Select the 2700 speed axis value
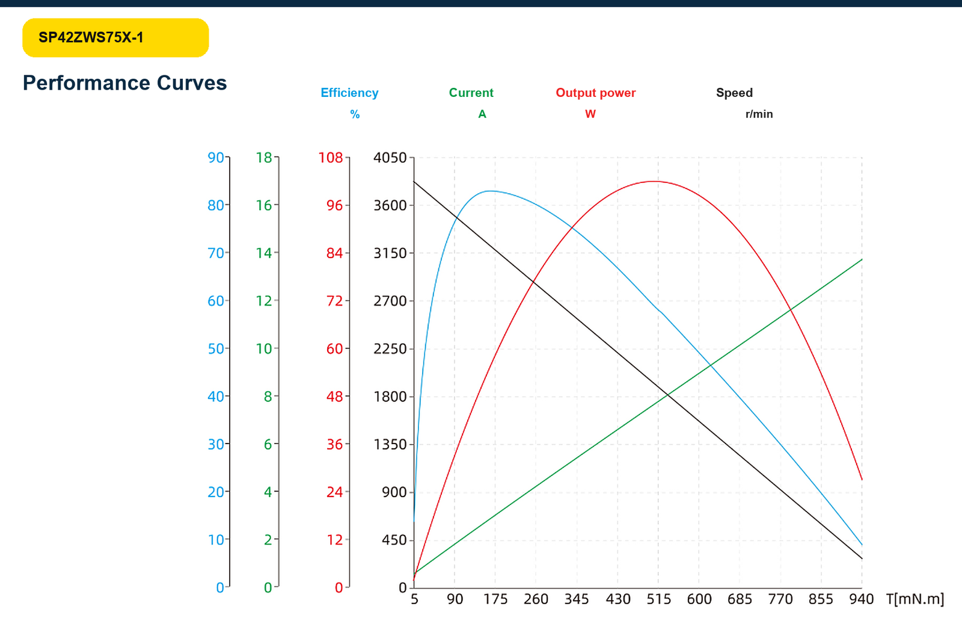The image size is (962, 618). point(390,301)
